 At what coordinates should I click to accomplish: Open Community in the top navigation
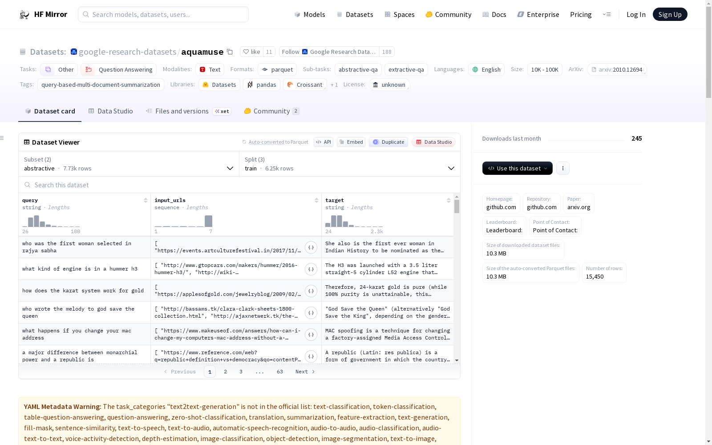[x=449, y=14]
